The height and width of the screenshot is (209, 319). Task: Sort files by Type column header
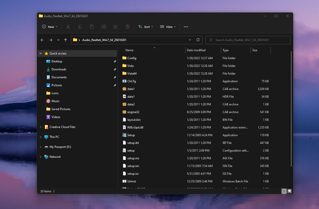225,50
